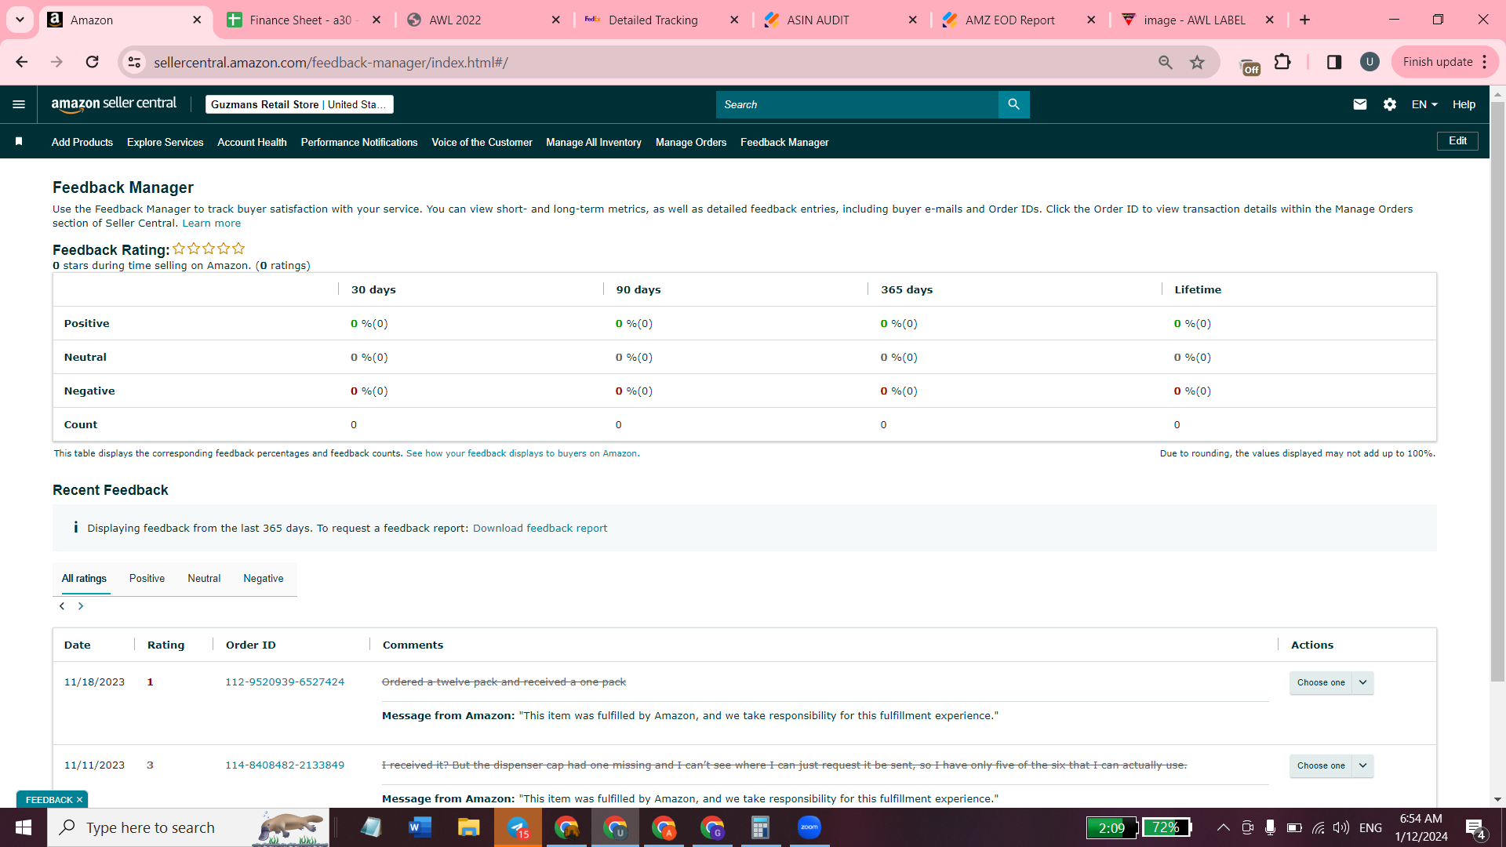
Task: Open Manage Orders in nav bar
Action: point(691,142)
